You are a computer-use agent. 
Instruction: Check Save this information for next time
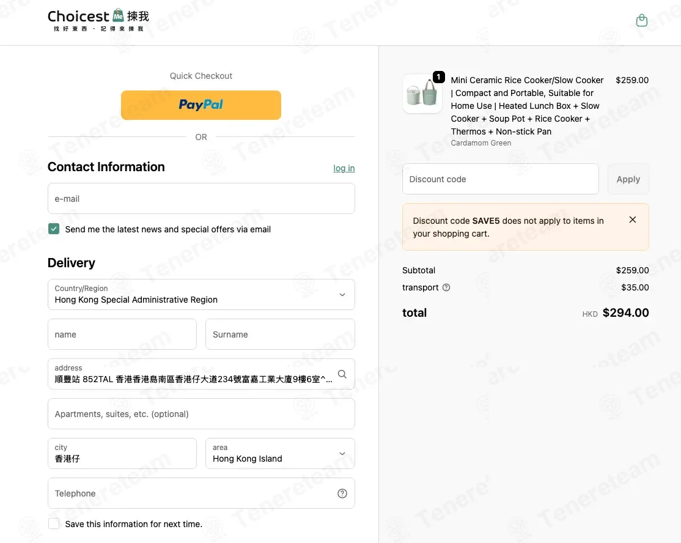(54, 524)
